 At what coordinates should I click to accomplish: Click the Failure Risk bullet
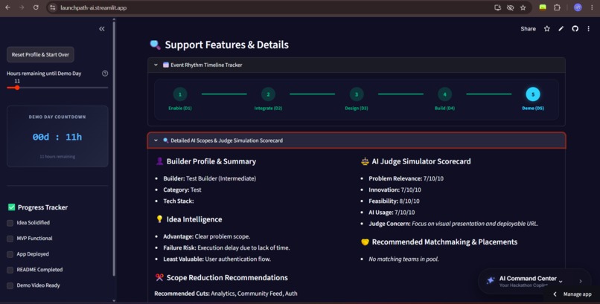226,248
